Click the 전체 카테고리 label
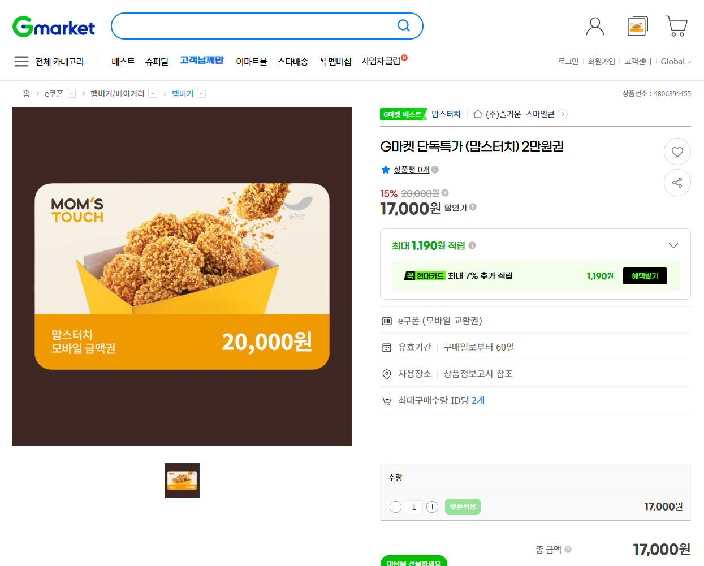The width and height of the screenshot is (704, 566). point(59,61)
